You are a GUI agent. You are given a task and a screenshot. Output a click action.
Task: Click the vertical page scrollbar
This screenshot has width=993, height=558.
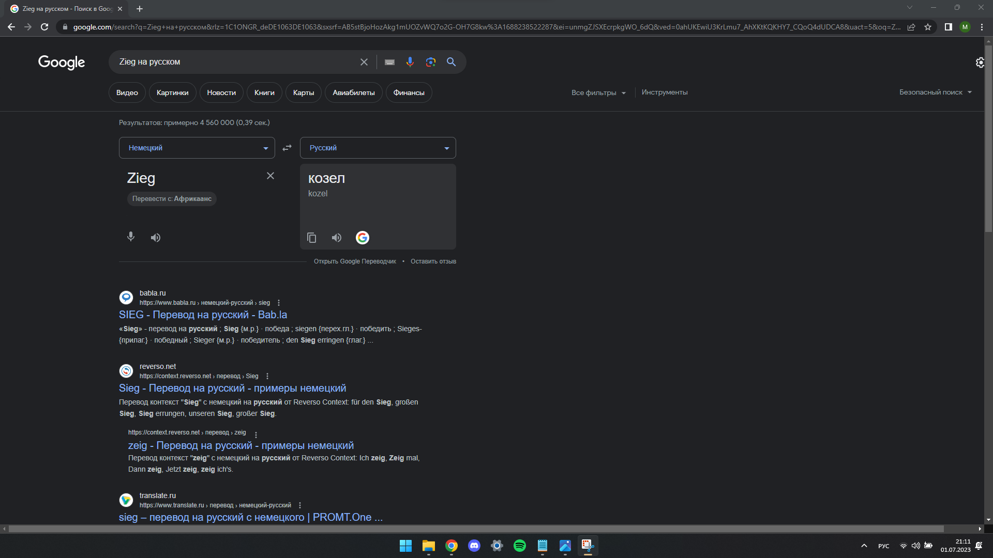tap(988, 139)
